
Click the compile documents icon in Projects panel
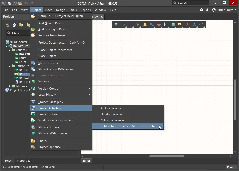point(14,25)
